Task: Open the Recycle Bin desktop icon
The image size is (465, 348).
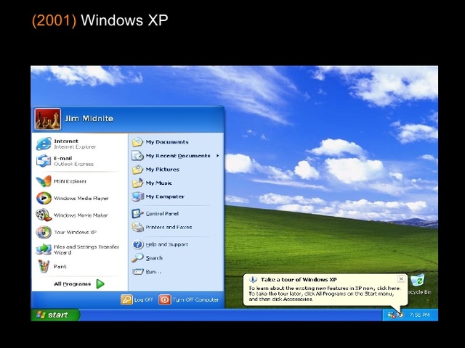Action: point(418,280)
